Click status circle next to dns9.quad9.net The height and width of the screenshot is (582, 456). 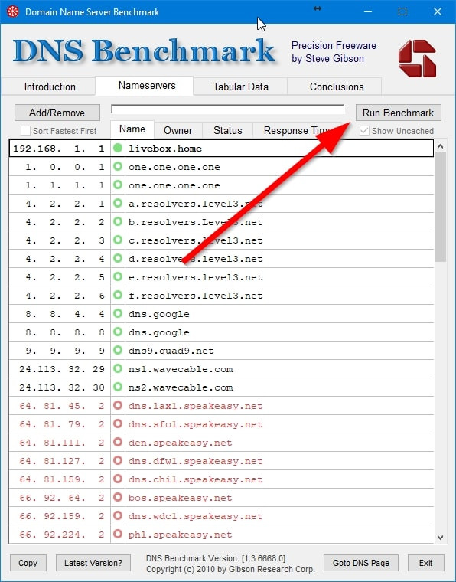coord(118,350)
